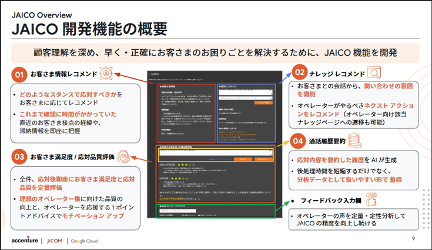432x250 pixels.
Task: Click the heading お客さま情報レコメンド
Action: [63, 74]
